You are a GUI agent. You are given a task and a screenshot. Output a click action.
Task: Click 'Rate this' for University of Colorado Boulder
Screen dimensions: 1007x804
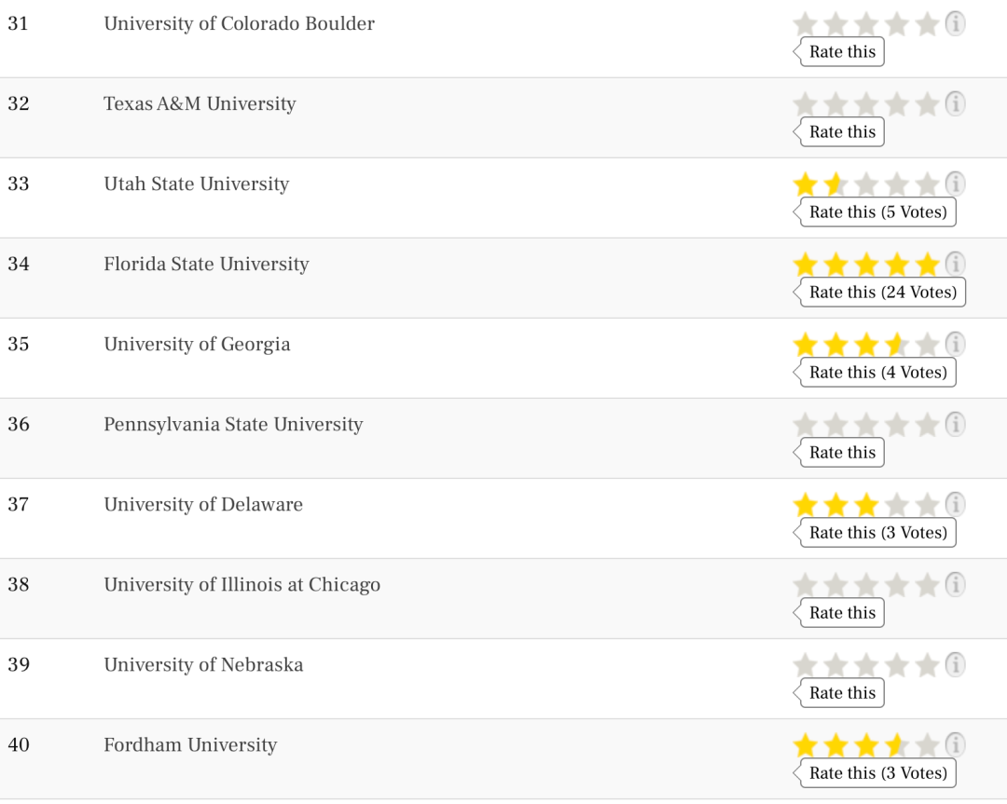842,52
